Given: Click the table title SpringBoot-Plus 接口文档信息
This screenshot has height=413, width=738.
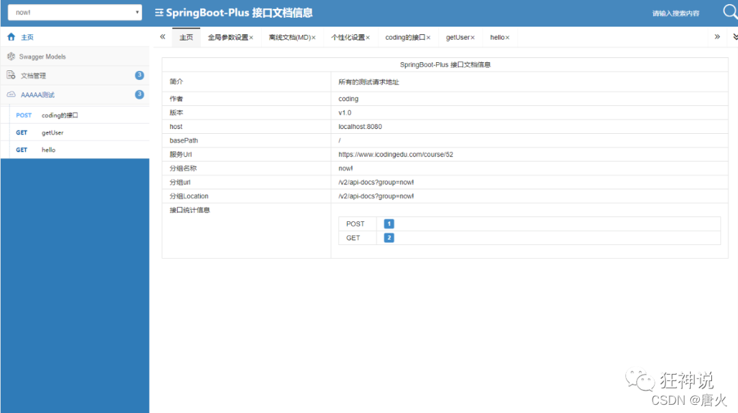Looking at the screenshot, I should coord(446,64).
